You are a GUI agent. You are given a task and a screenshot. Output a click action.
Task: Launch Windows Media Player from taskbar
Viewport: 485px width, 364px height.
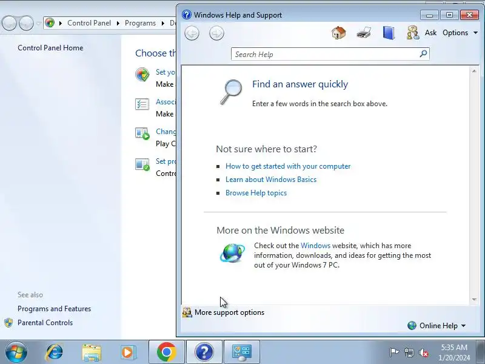point(128,352)
